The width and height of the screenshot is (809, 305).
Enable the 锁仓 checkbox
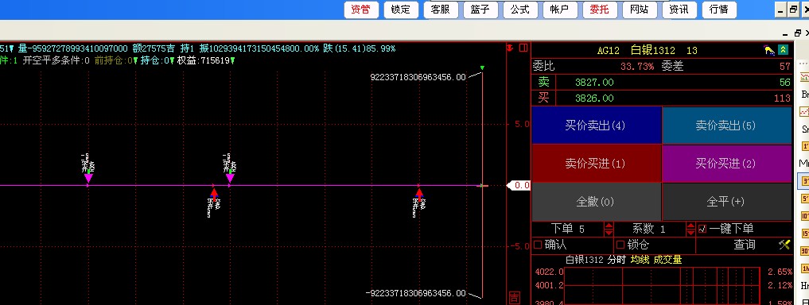tap(620, 244)
